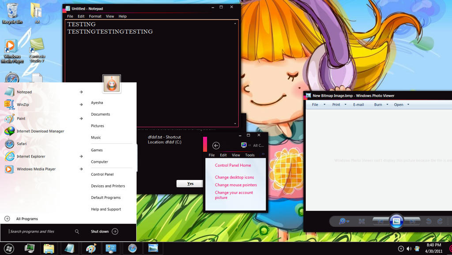The height and width of the screenshot is (255, 452).
Task: Click the Yes button in the dialog
Action: pyautogui.click(x=190, y=184)
